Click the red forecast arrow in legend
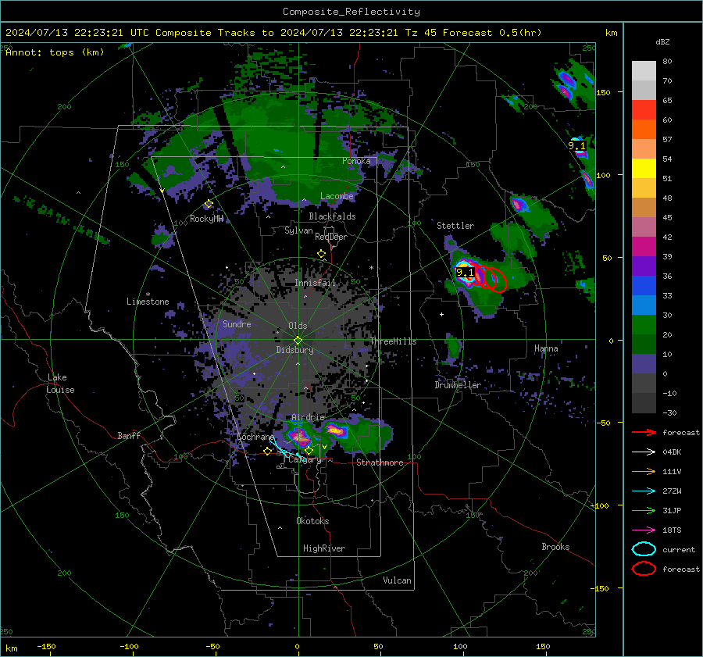 [x=644, y=432]
